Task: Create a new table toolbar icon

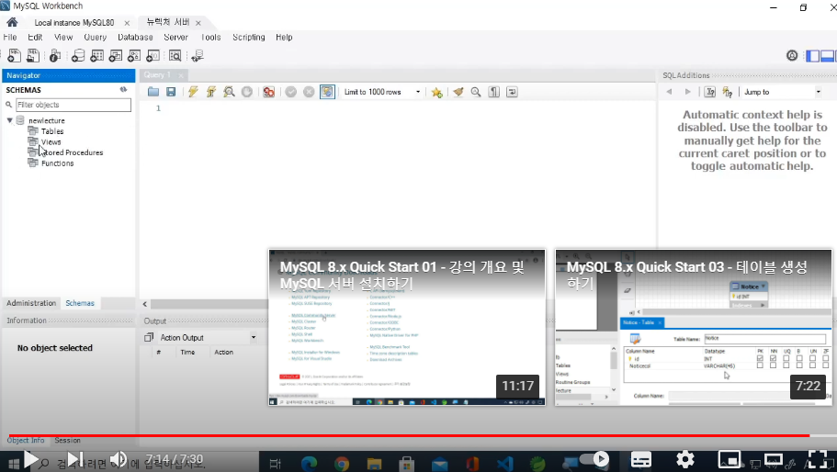Action: tap(97, 55)
